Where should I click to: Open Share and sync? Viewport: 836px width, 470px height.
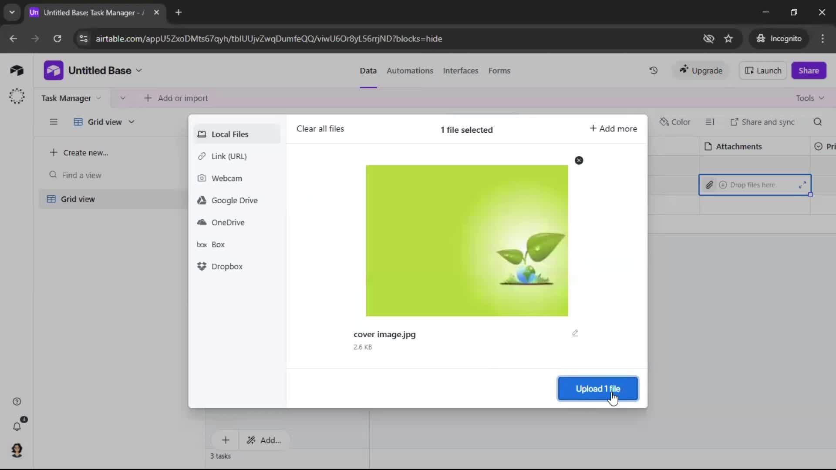[x=762, y=122]
